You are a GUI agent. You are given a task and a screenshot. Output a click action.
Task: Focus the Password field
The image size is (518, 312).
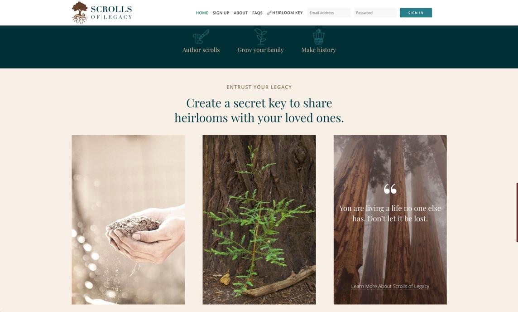[x=375, y=13]
